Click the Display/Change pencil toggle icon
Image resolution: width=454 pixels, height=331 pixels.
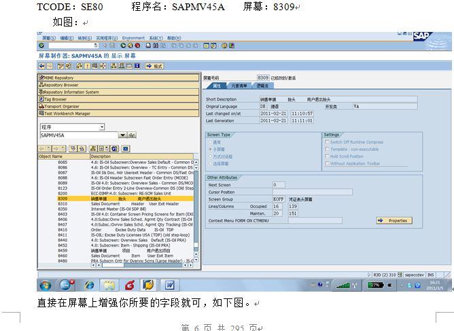(60, 66)
